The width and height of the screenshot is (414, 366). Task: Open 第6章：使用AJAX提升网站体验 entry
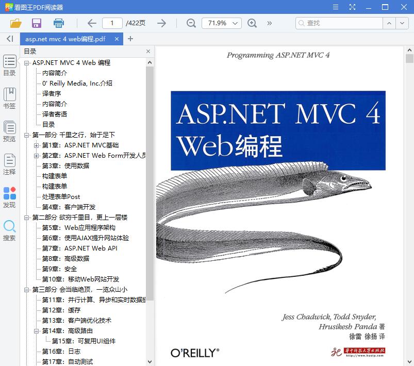[x=86, y=238]
